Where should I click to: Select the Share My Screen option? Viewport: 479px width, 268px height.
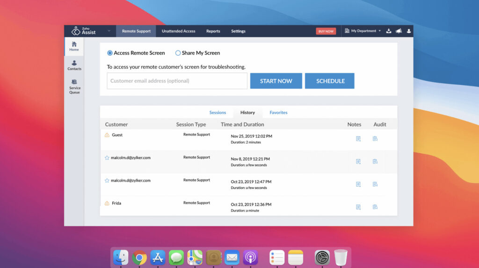178,53
